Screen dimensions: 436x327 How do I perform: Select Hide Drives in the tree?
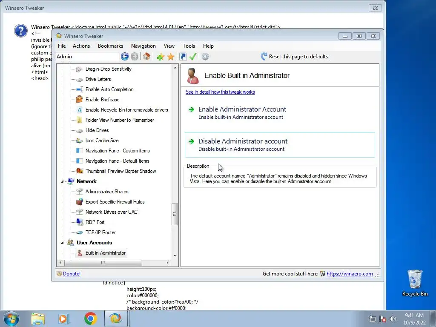(97, 130)
